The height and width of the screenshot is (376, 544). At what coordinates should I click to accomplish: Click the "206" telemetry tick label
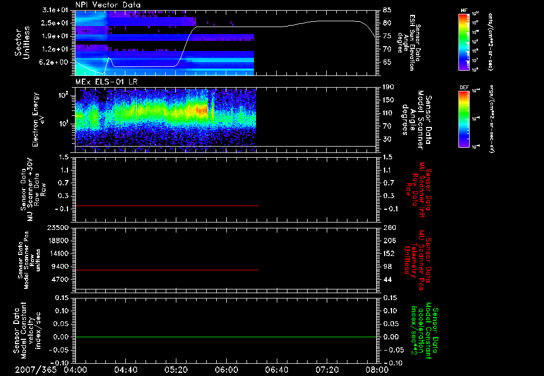389,241
